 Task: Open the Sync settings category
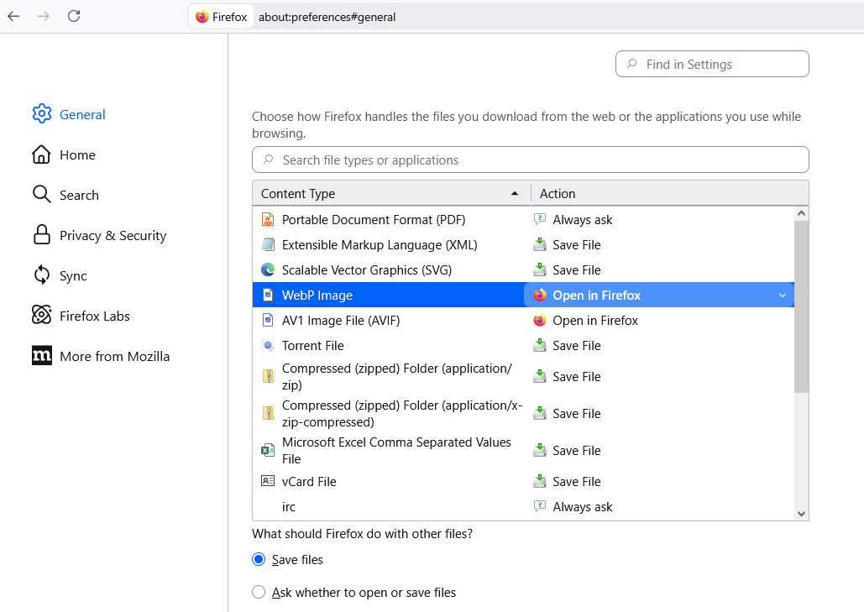click(x=73, y=275)
